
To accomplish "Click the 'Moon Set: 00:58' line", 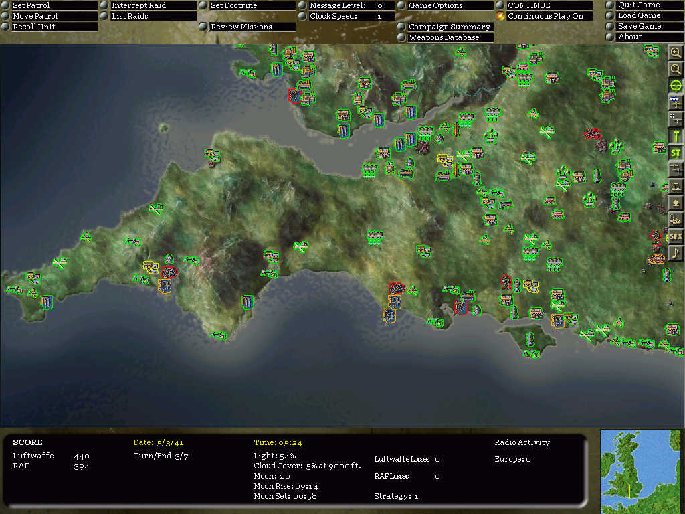I will (285, 496).
